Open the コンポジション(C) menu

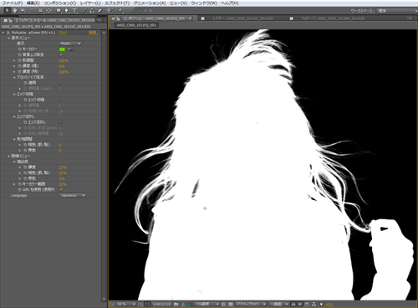pyautogui.click(x=60, y=3)
